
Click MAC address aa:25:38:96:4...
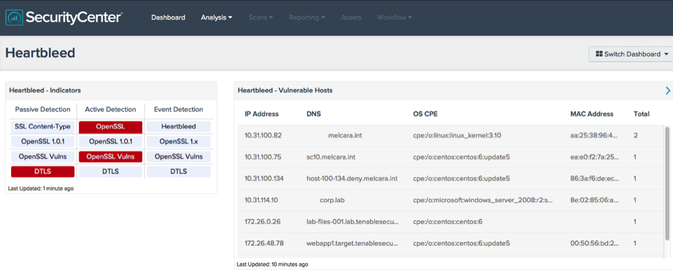tap(594, 136)
